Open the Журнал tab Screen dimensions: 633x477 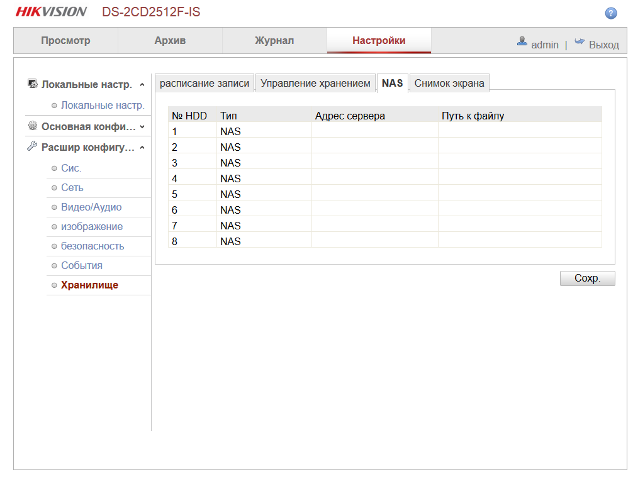[274, 40]
